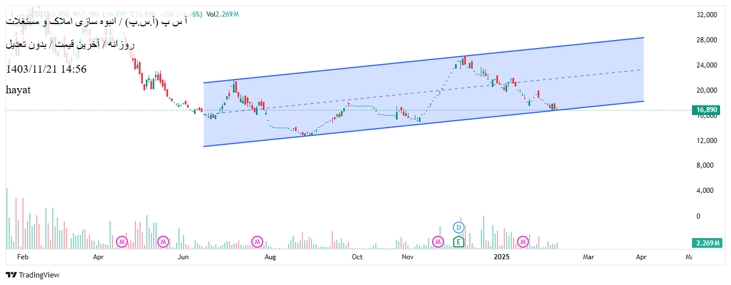
Task: Click the hayat text annotation
Action: pyautogui.click(x=18, y=90)
